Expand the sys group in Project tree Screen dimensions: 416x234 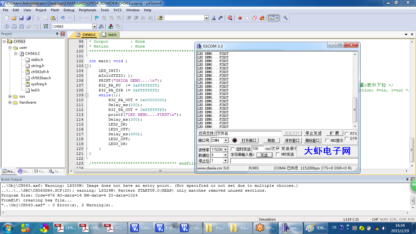tap(10, 96)
